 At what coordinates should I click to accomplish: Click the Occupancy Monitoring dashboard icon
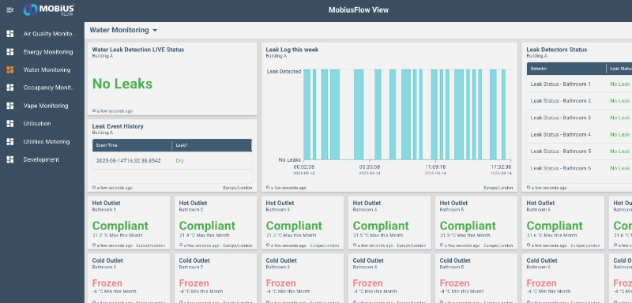coord(10,88)
